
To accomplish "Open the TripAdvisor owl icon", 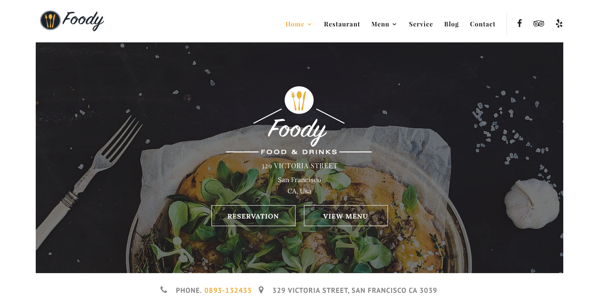I will (539, 23).
